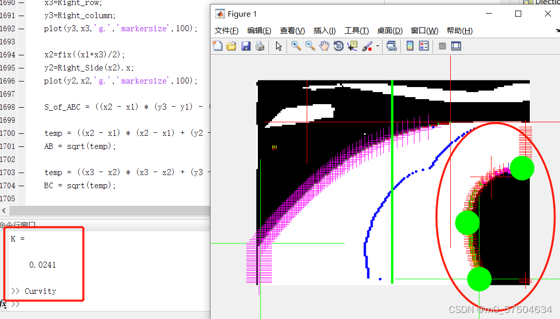Select the Pan hand tool
This screenshot has width=560, height=319.
point(324,46)
